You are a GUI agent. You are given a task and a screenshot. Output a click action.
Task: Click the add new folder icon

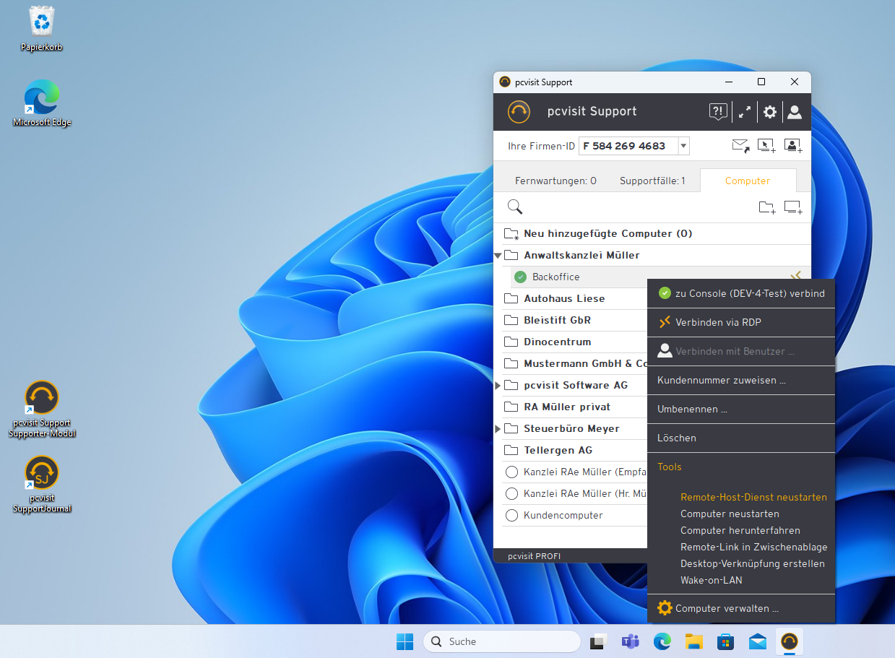(766, 208)
